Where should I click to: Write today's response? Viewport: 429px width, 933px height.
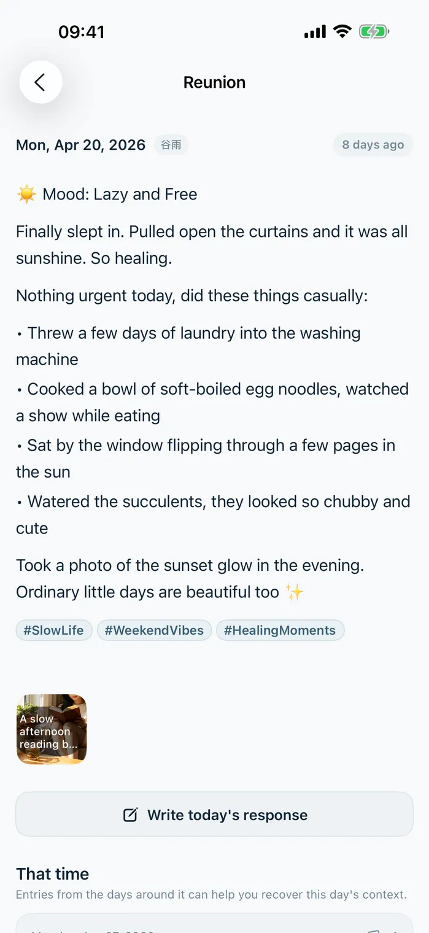214,815
